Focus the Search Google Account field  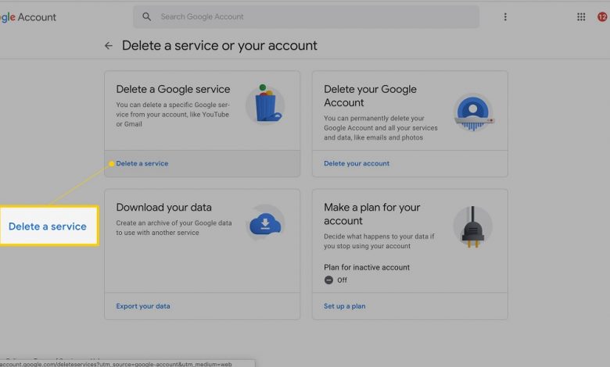coord(313,16)
